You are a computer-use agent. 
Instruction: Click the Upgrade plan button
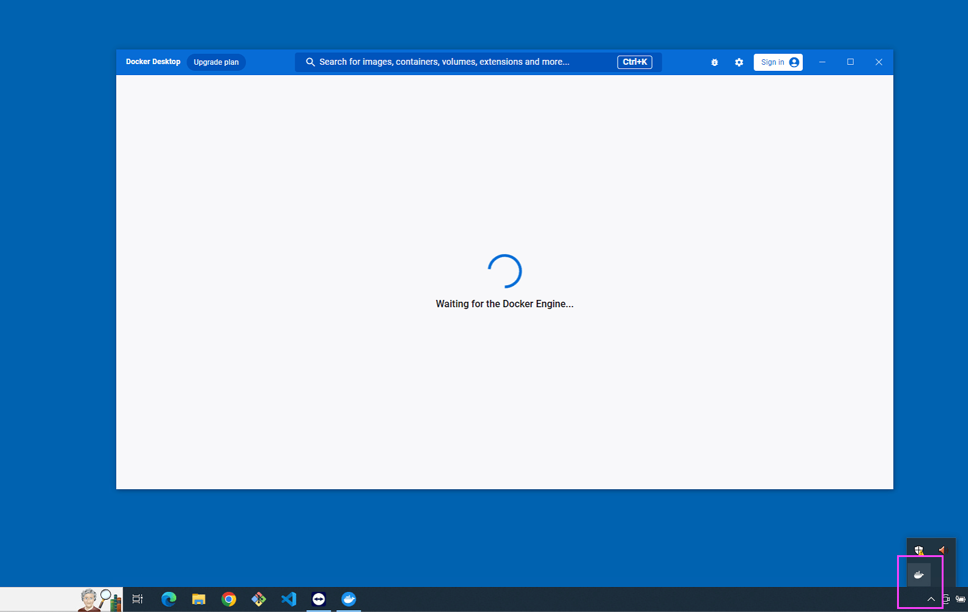[216, 62]
